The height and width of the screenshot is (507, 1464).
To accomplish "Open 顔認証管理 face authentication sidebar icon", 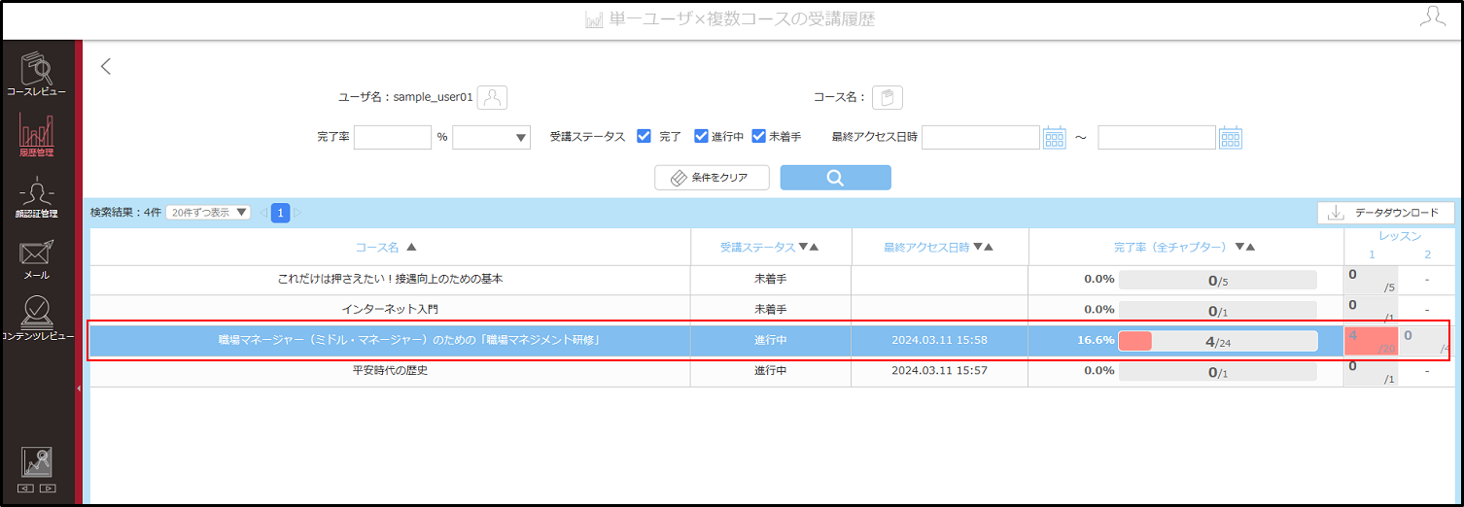I will 37,198.
